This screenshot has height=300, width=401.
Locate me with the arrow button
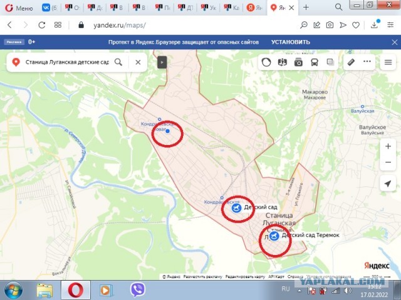(388, 183)
